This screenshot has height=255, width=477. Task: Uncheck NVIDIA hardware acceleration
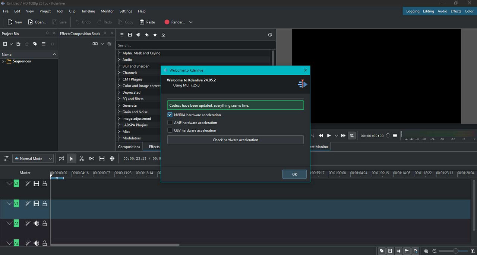point(170,115)
